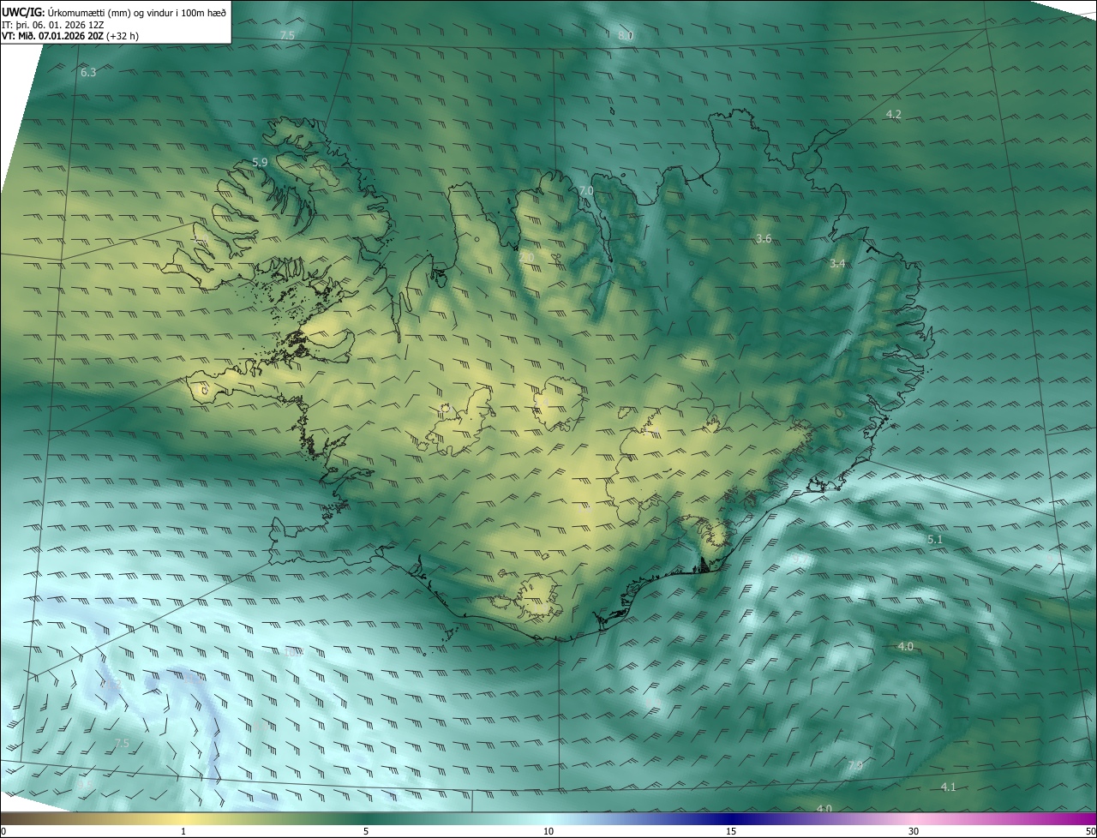Click the map value label '7.9'
This screenshot has width=1097, height=838.
855,765
